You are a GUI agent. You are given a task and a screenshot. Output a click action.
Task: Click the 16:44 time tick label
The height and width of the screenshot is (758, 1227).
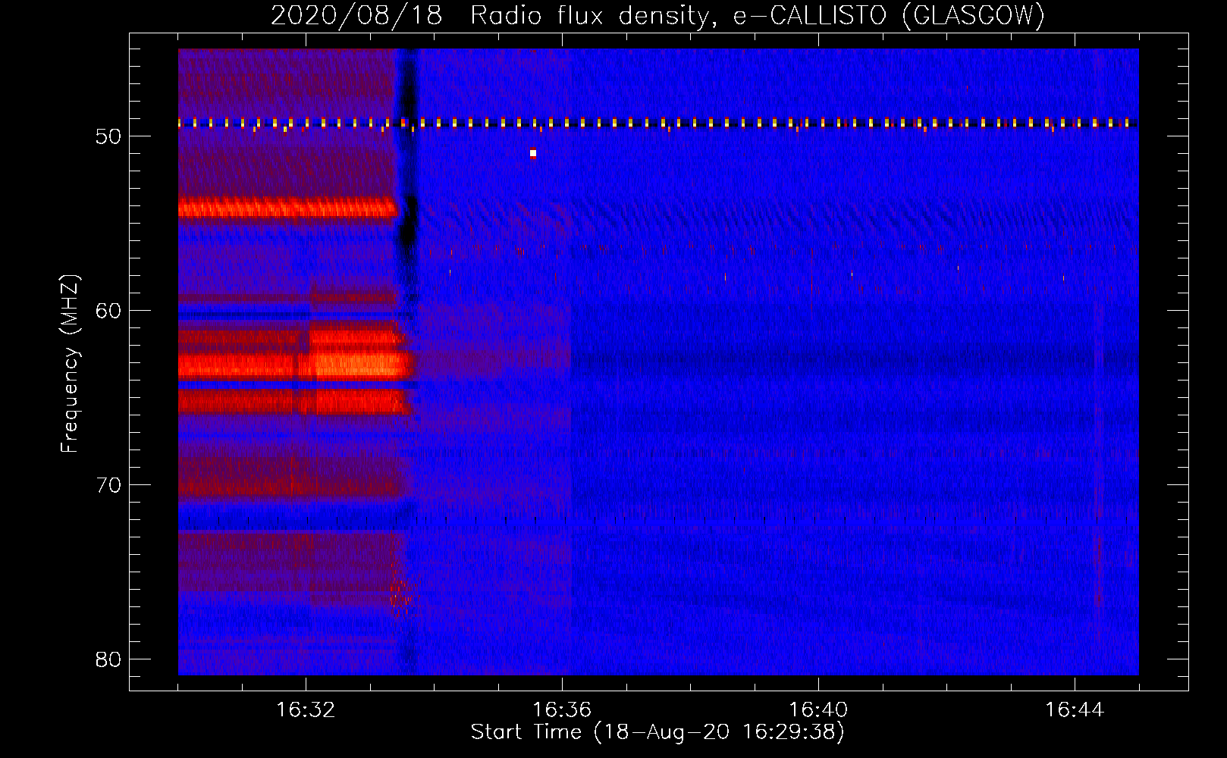[1075, 710]
